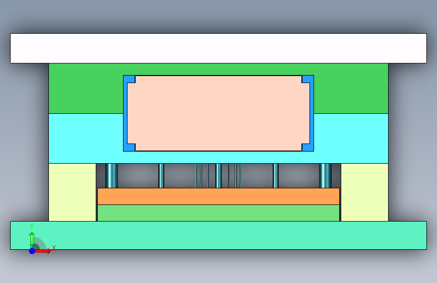This screenshot has height=283, width=437.
Task: Select the peach colored center insert block
Action: (219, 113)
